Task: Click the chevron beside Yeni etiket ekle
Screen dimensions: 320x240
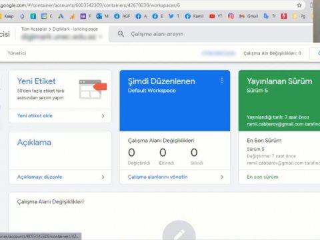Action: click(x=103, y=116)
